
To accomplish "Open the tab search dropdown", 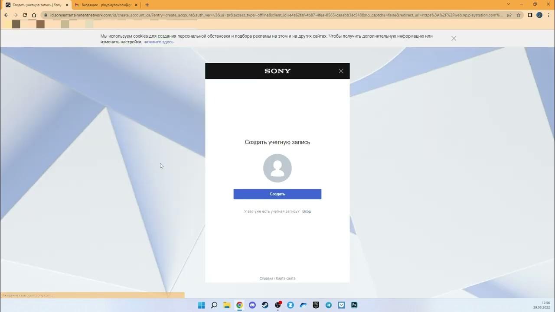I will [509, 4].
